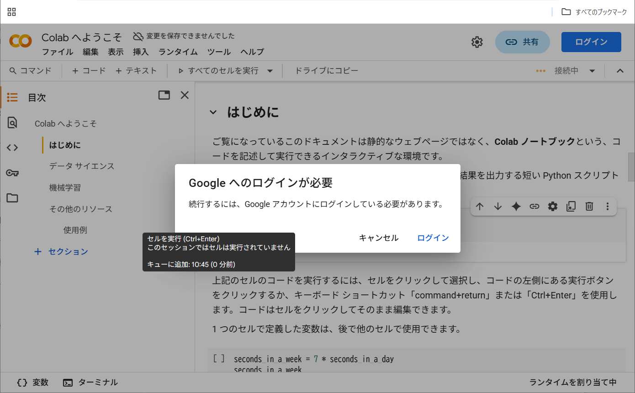Open the Code snippets sidebar icon
This screenshot has width=635, height=393.
[x=12, y=148]
